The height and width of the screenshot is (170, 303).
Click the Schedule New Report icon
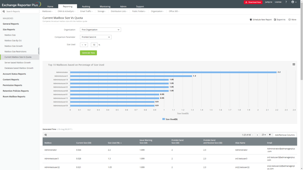(251, 19)
